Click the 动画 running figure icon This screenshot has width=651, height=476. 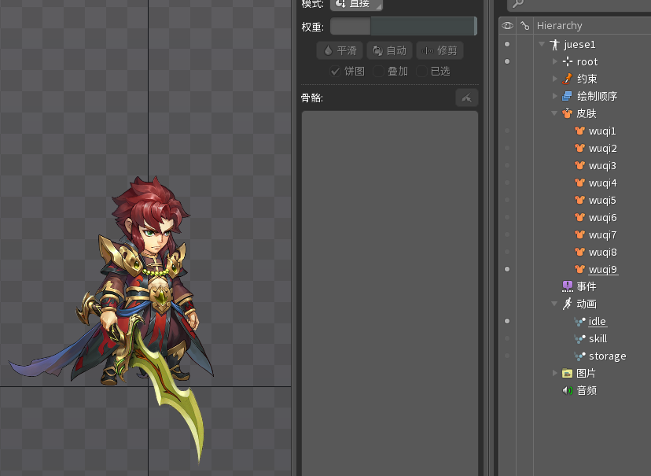pos(567,304)
